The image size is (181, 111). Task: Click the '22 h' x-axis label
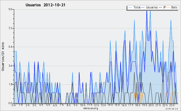(165, 105)
